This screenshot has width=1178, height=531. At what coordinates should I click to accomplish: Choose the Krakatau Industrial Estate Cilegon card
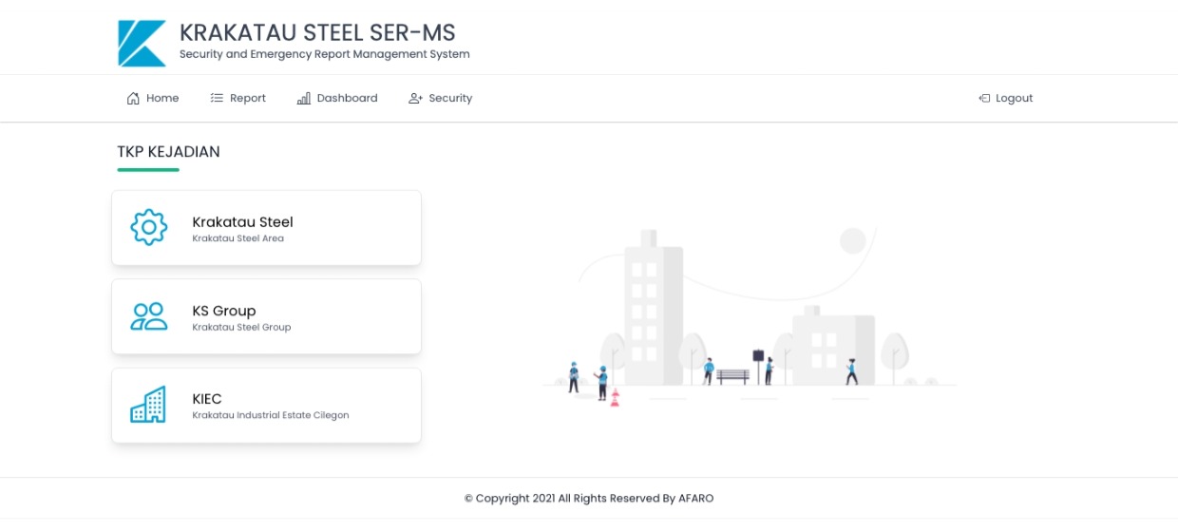coord(266,406)
